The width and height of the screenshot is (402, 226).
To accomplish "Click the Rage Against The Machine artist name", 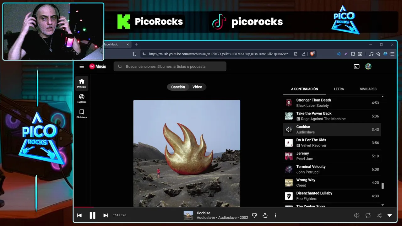I will pyautogui.click(x=323, y=119).
